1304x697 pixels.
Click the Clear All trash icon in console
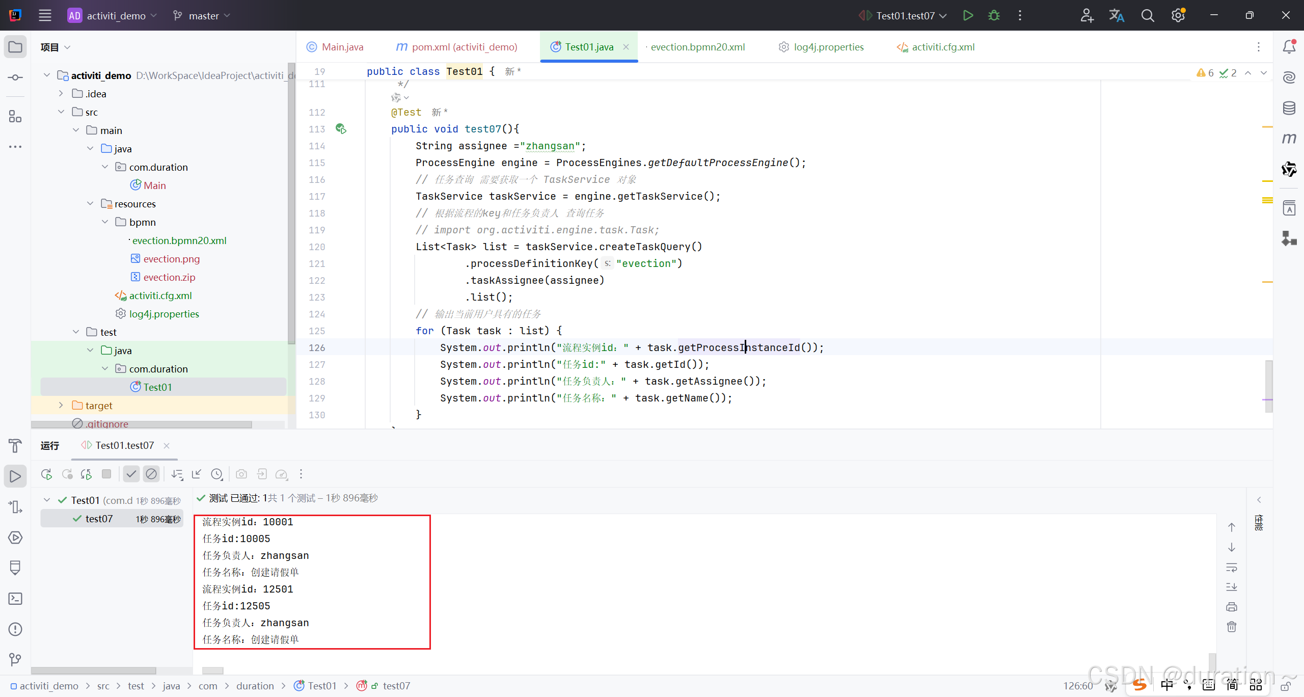[x=1232, y=627]
